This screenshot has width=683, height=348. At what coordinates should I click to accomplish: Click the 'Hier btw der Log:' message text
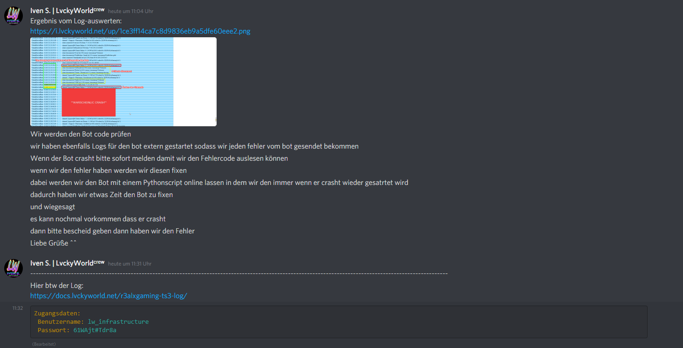pos(57,286)
